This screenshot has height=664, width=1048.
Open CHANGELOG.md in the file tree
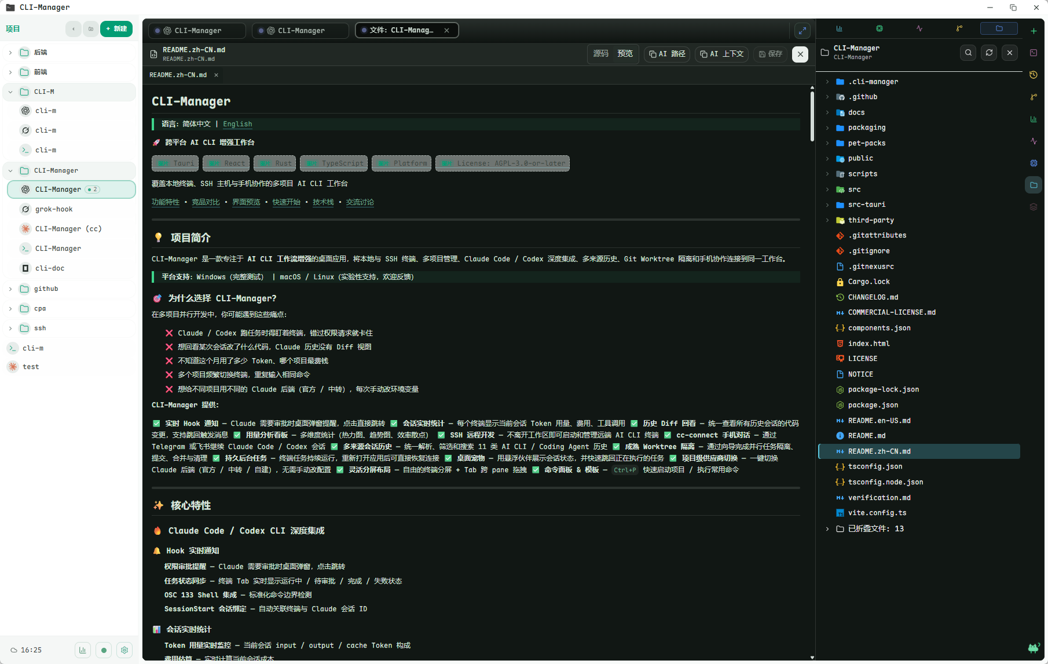coord(919,297)
